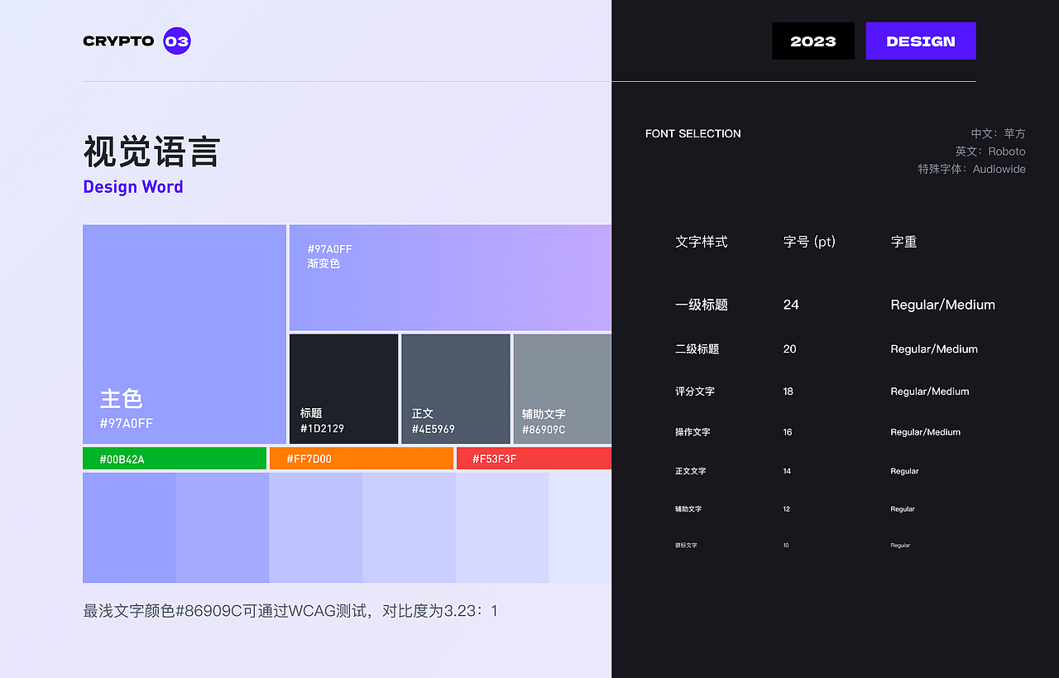Toggle the 正文文字 Regular weight
The image size is (1059, 678).
pos(903,470)
